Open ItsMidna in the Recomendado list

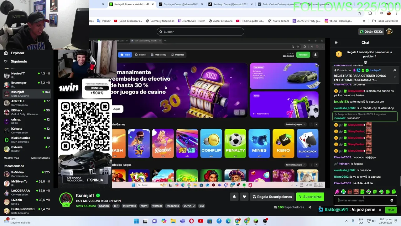26,174
